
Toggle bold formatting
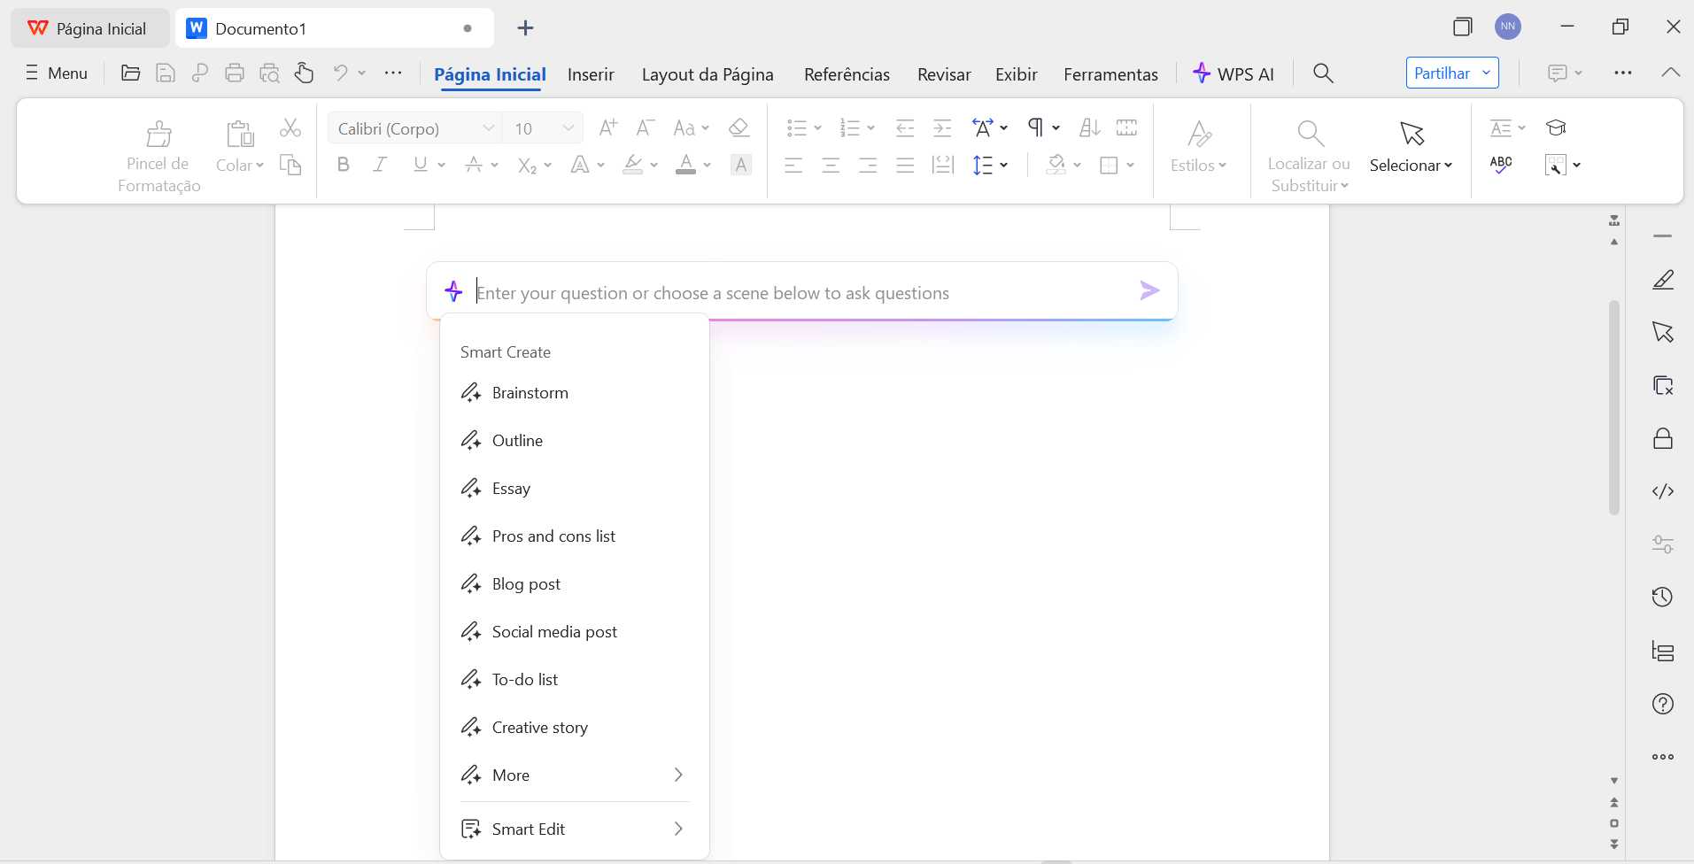coord(343,165)
